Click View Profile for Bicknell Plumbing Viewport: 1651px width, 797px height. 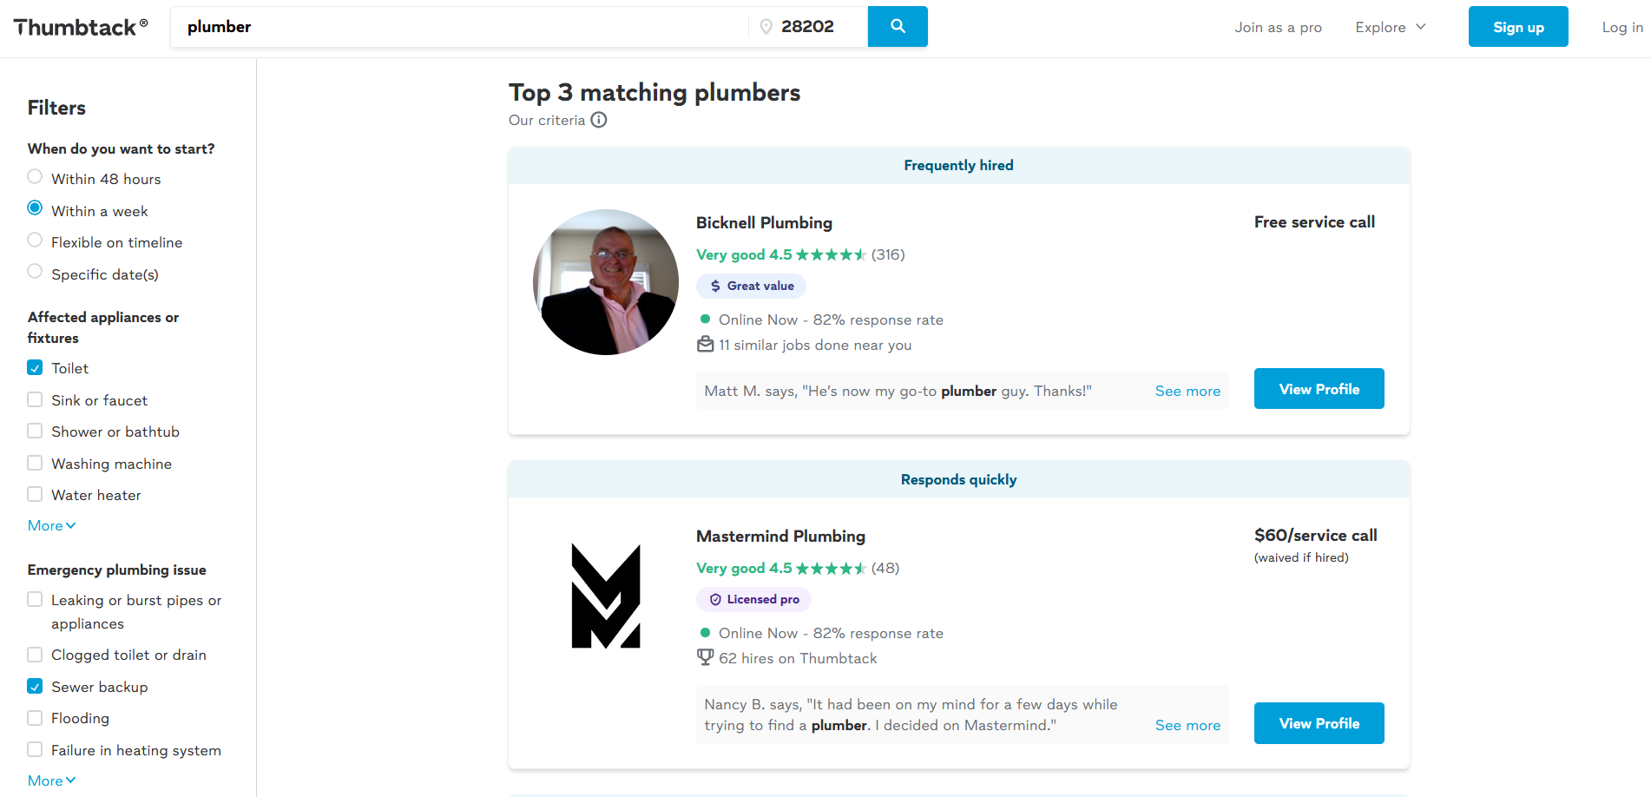1319,388
